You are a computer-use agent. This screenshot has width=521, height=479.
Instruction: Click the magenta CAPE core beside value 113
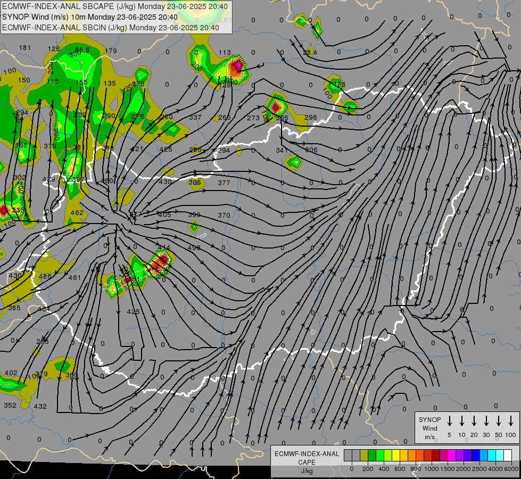coord(238,64)
